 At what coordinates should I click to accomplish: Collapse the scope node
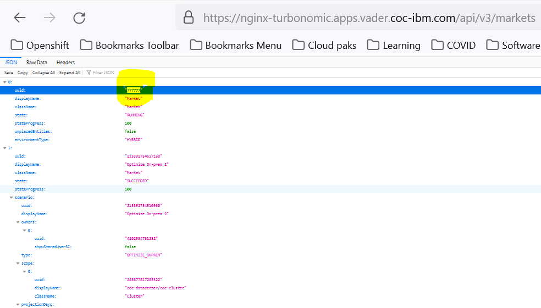[x=18, y=263]
